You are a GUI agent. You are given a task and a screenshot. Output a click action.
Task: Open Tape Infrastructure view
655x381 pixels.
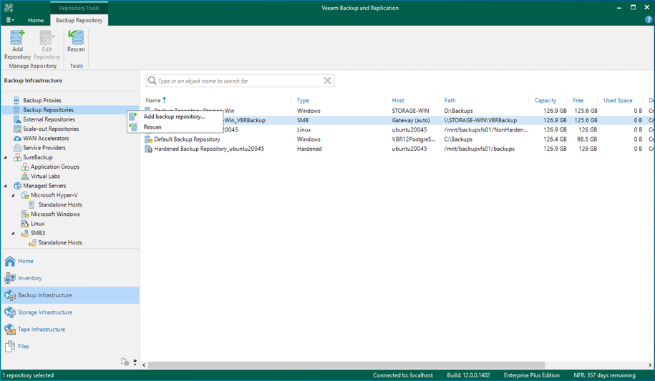[41, 330]
